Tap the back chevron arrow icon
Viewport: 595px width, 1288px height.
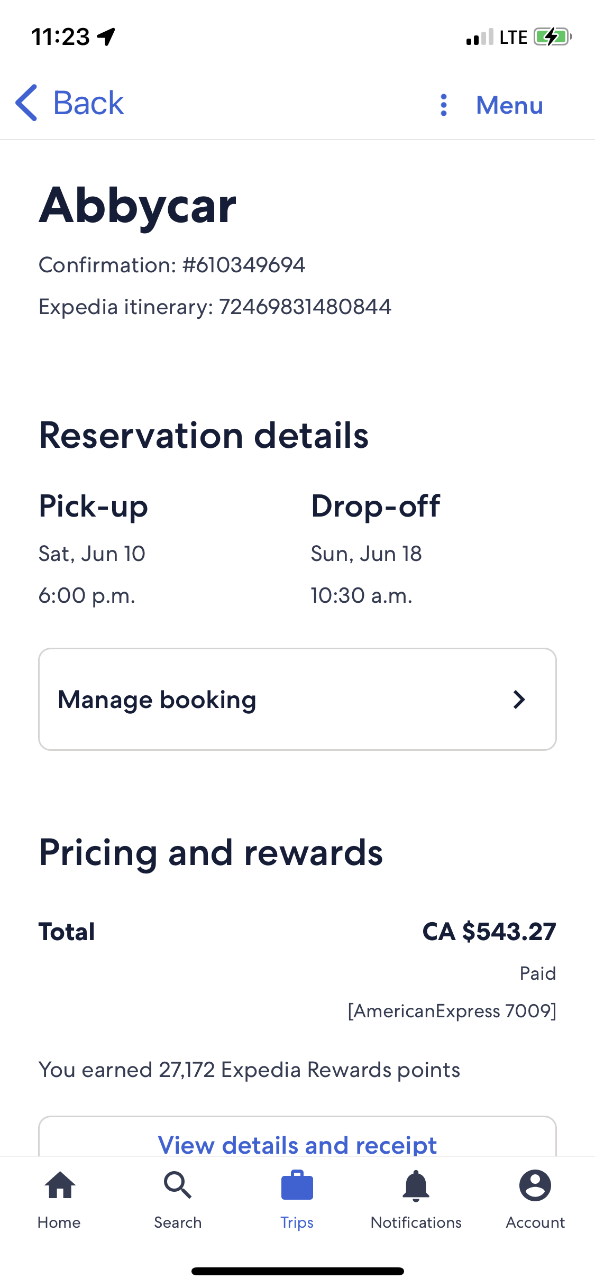pos(26,103)
